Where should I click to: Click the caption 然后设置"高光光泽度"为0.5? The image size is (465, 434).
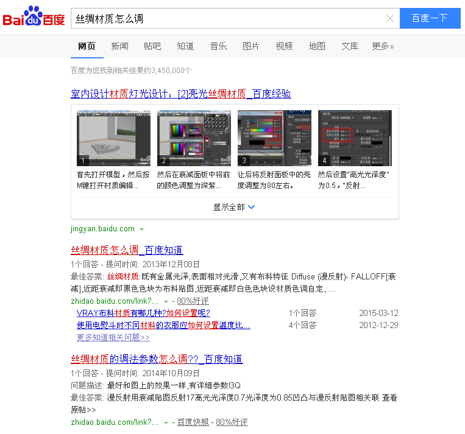[x=353, y=180]
